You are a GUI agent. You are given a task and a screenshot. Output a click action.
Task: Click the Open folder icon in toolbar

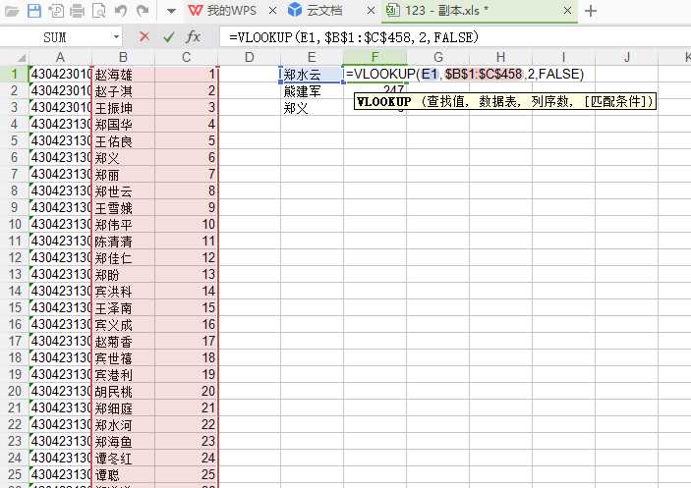click(11, 10)
